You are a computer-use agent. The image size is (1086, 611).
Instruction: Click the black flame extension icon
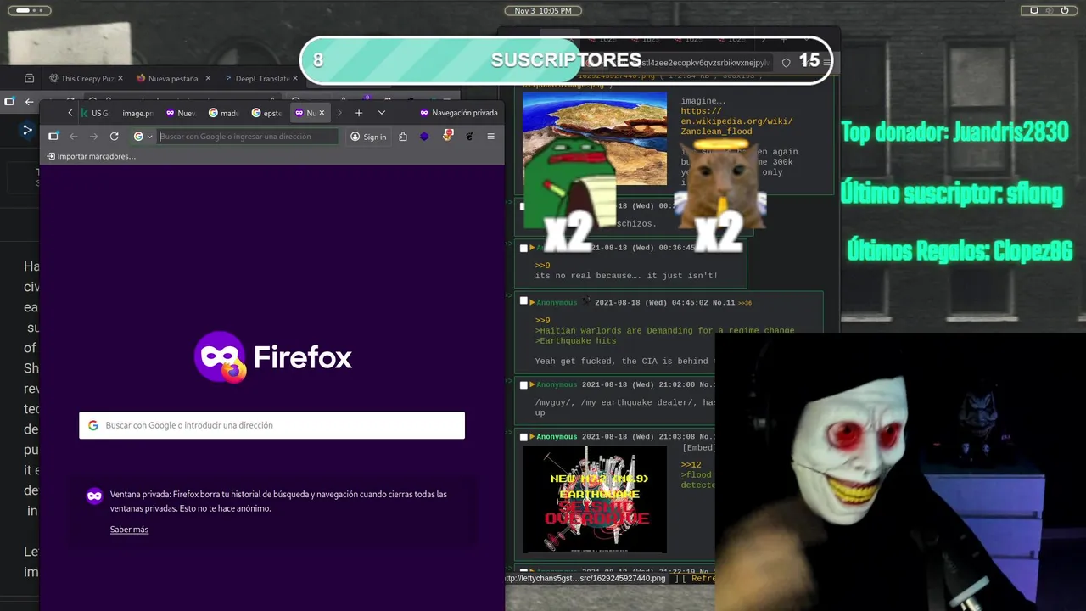[x=469, y=137]
